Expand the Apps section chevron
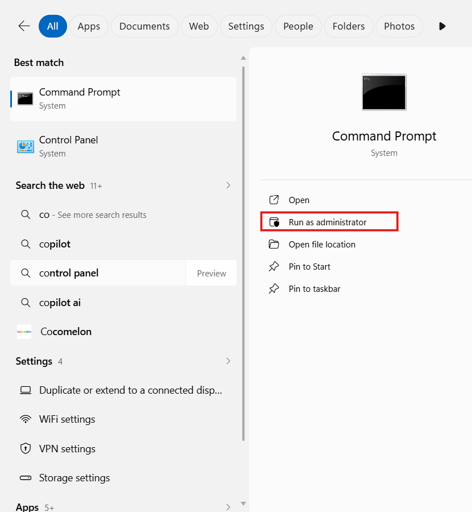Screen dimensions: 472x512 228,507
